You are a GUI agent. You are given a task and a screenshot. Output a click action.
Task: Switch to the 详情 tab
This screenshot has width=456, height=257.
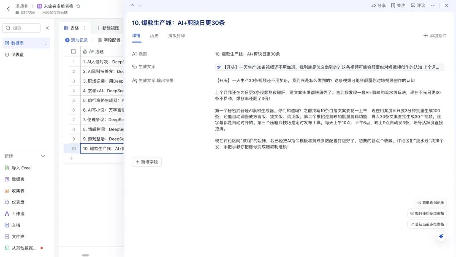[136, 36]
